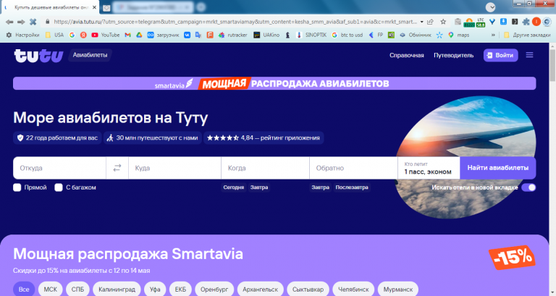556x296 pixels.
Task: Stop loading the page
Action: pyautogui.click(x=33, y=22)
